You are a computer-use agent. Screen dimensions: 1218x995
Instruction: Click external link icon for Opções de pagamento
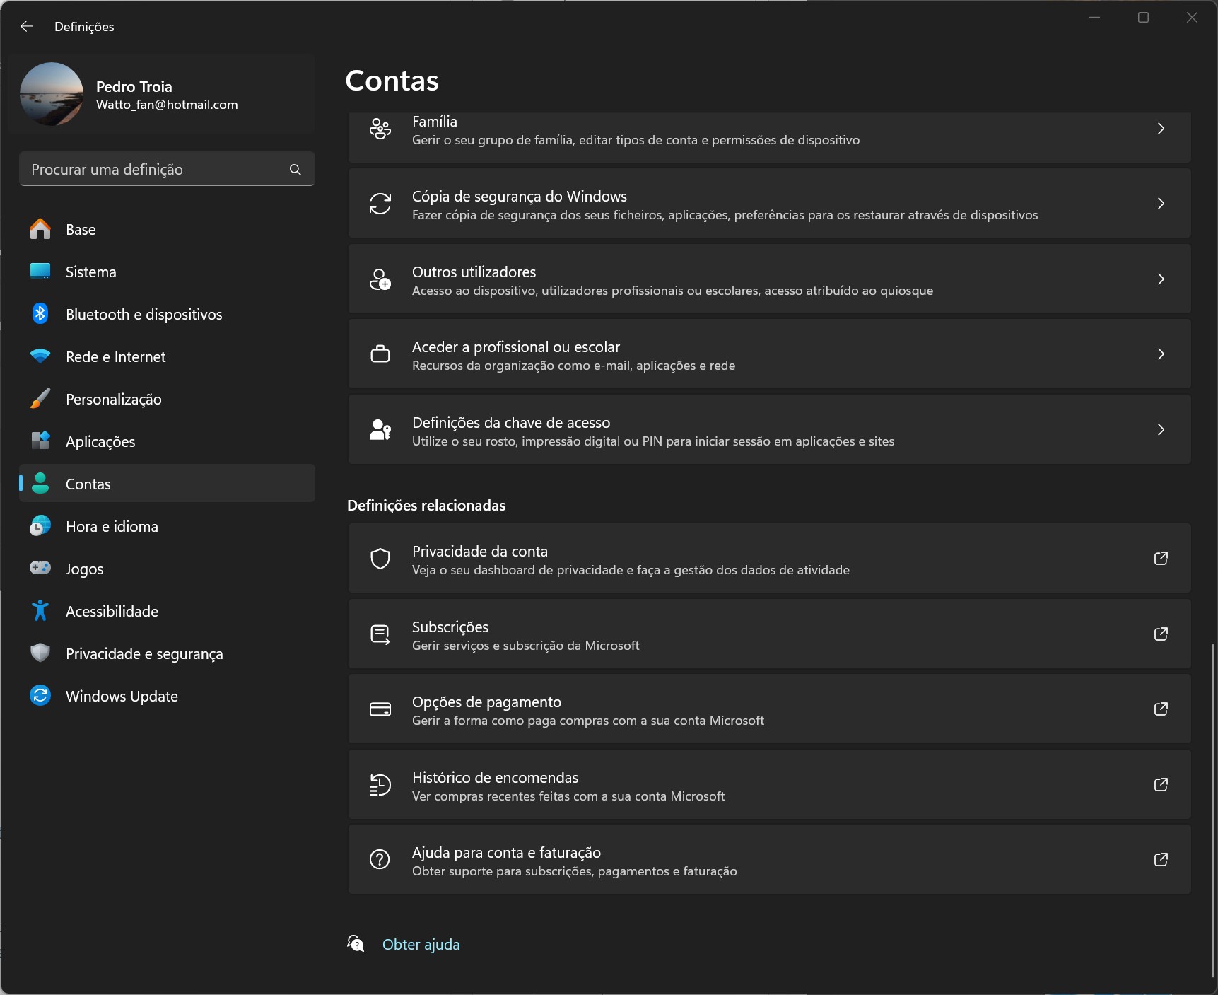click(1160, 709)
